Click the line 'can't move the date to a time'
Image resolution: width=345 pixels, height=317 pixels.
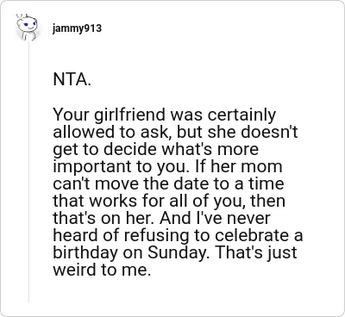click(168, 183)
